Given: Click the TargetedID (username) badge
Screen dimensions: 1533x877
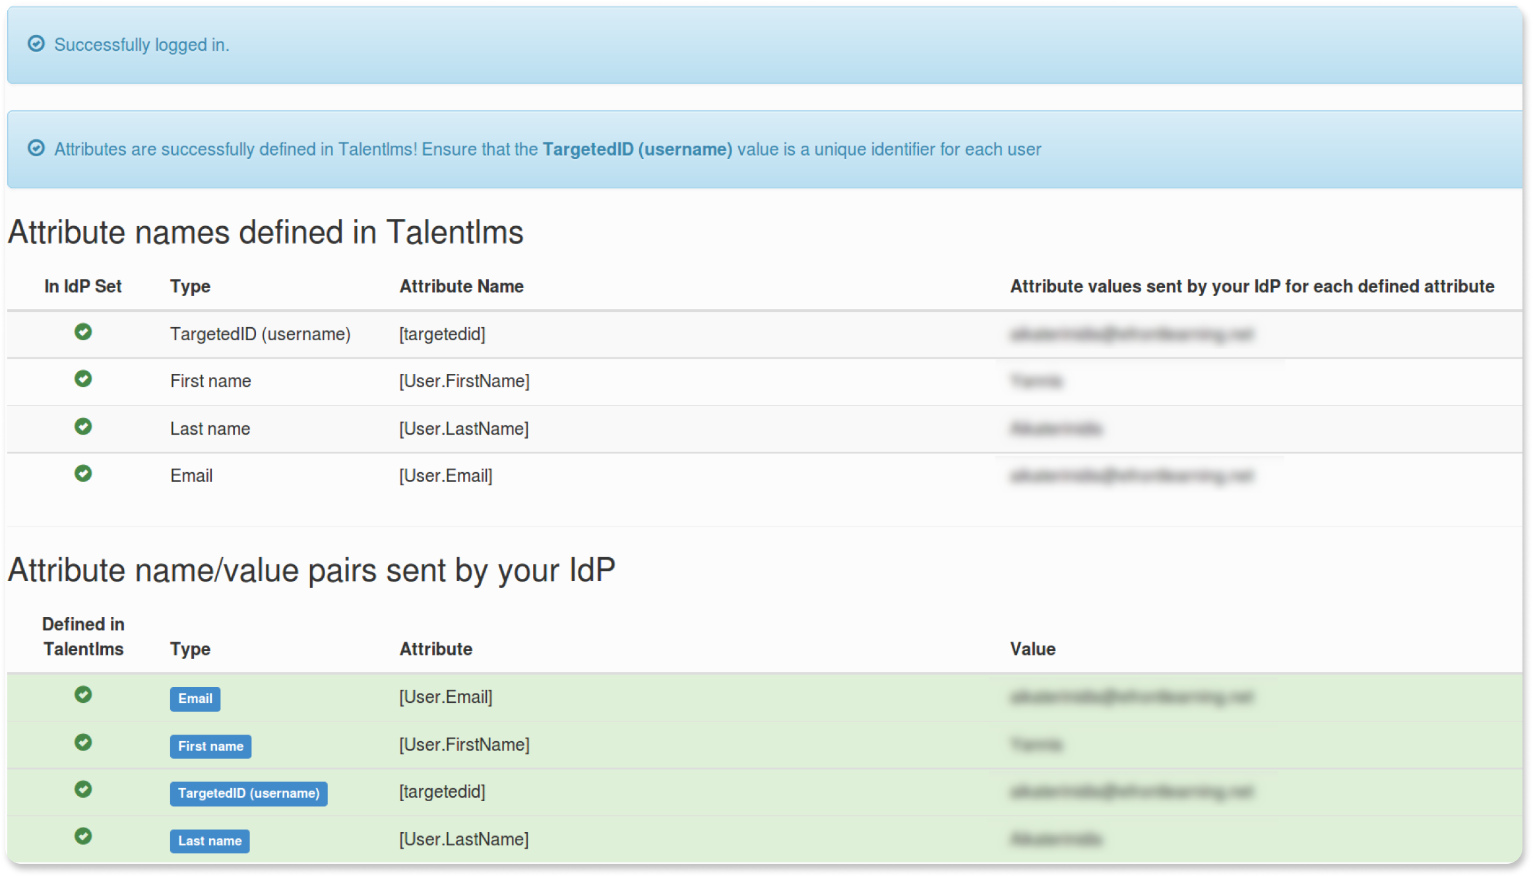Looking at the screenshot, I should coord(249,793).
